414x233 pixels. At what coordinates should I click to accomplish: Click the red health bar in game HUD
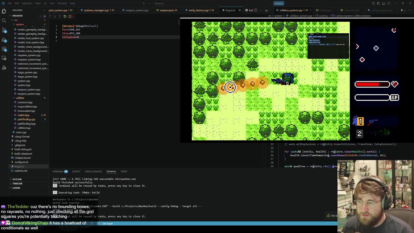372,84
